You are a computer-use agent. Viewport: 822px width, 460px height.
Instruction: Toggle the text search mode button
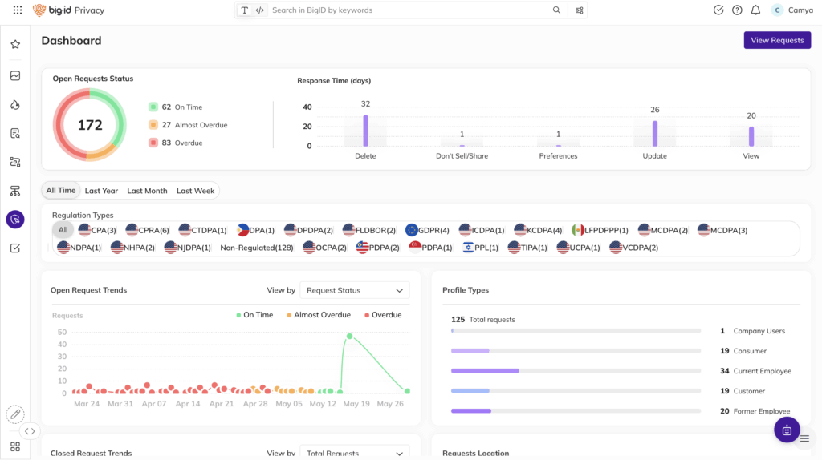click(245, 10)
